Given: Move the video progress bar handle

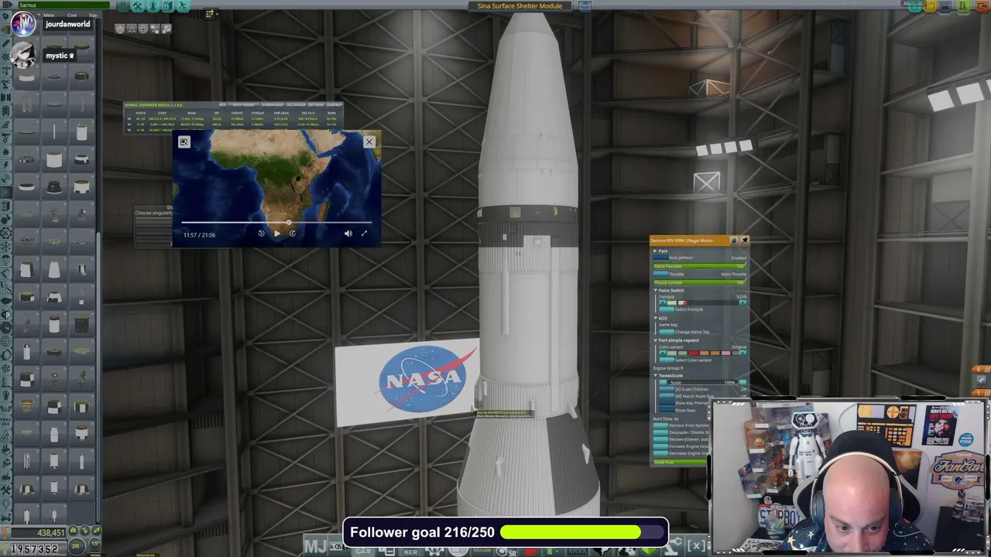Looking at the screenshot, I should pyautogui.click(x=289, y=223).
